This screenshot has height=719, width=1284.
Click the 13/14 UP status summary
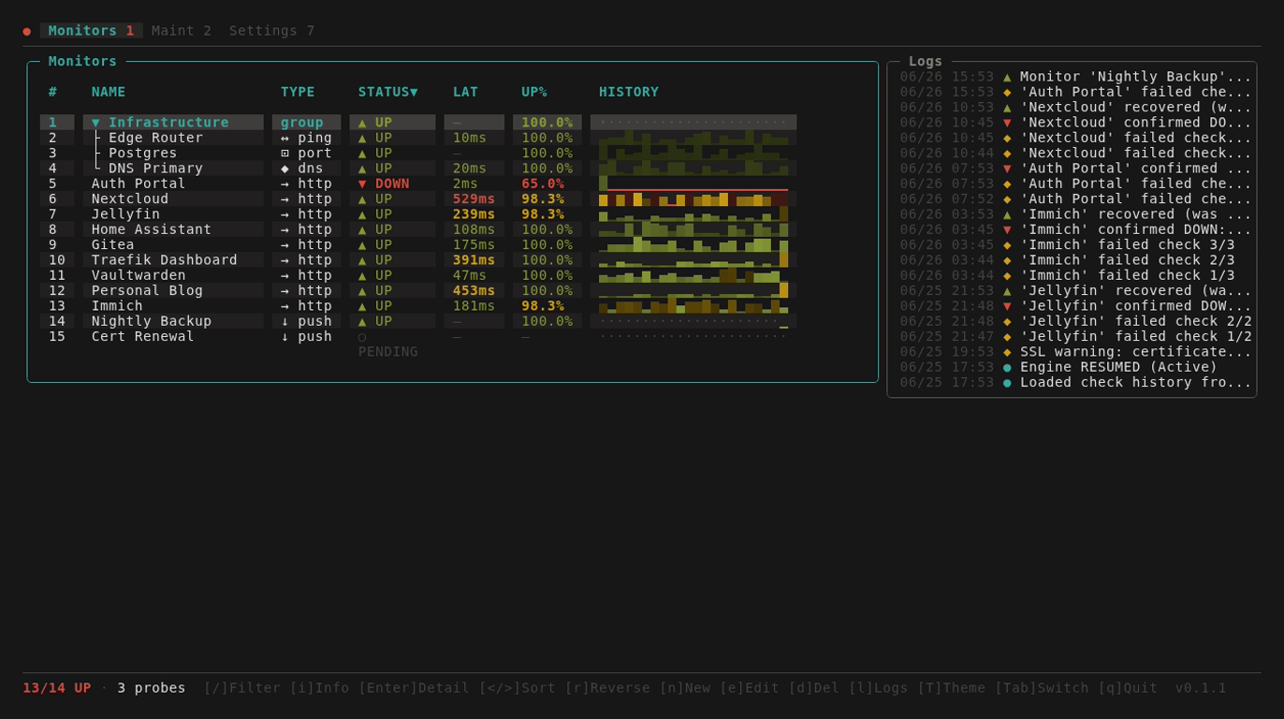coord(57,688)
